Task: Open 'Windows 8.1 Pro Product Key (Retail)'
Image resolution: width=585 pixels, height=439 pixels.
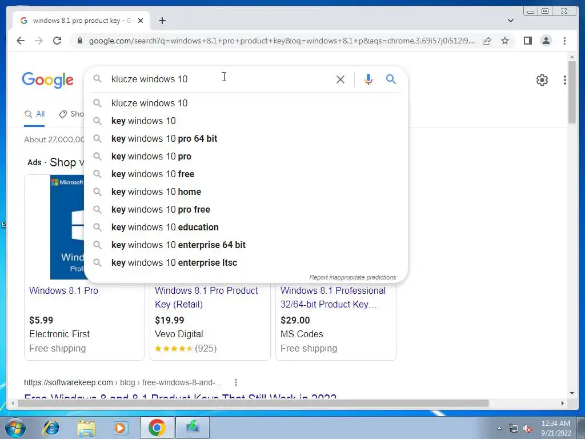Action: pyautogui.click(x=206, y=297)
